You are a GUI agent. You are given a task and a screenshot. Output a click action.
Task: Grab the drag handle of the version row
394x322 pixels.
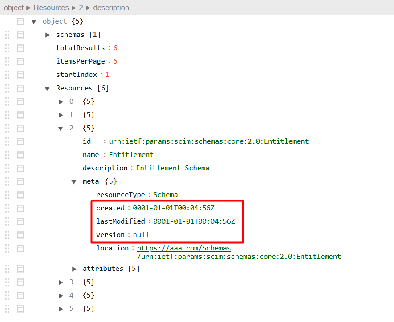(x=7, y=235)
